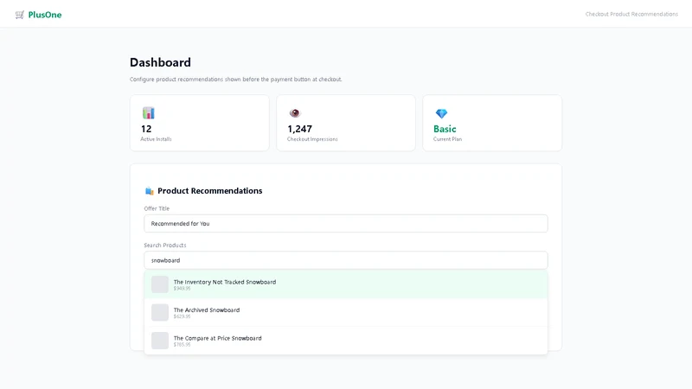
Task: Open Checkout Product Recommendations header link
Action: (x=631, y=14)
